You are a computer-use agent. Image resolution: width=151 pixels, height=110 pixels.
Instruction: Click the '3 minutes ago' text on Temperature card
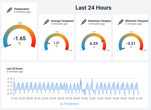tap(22, 12)
